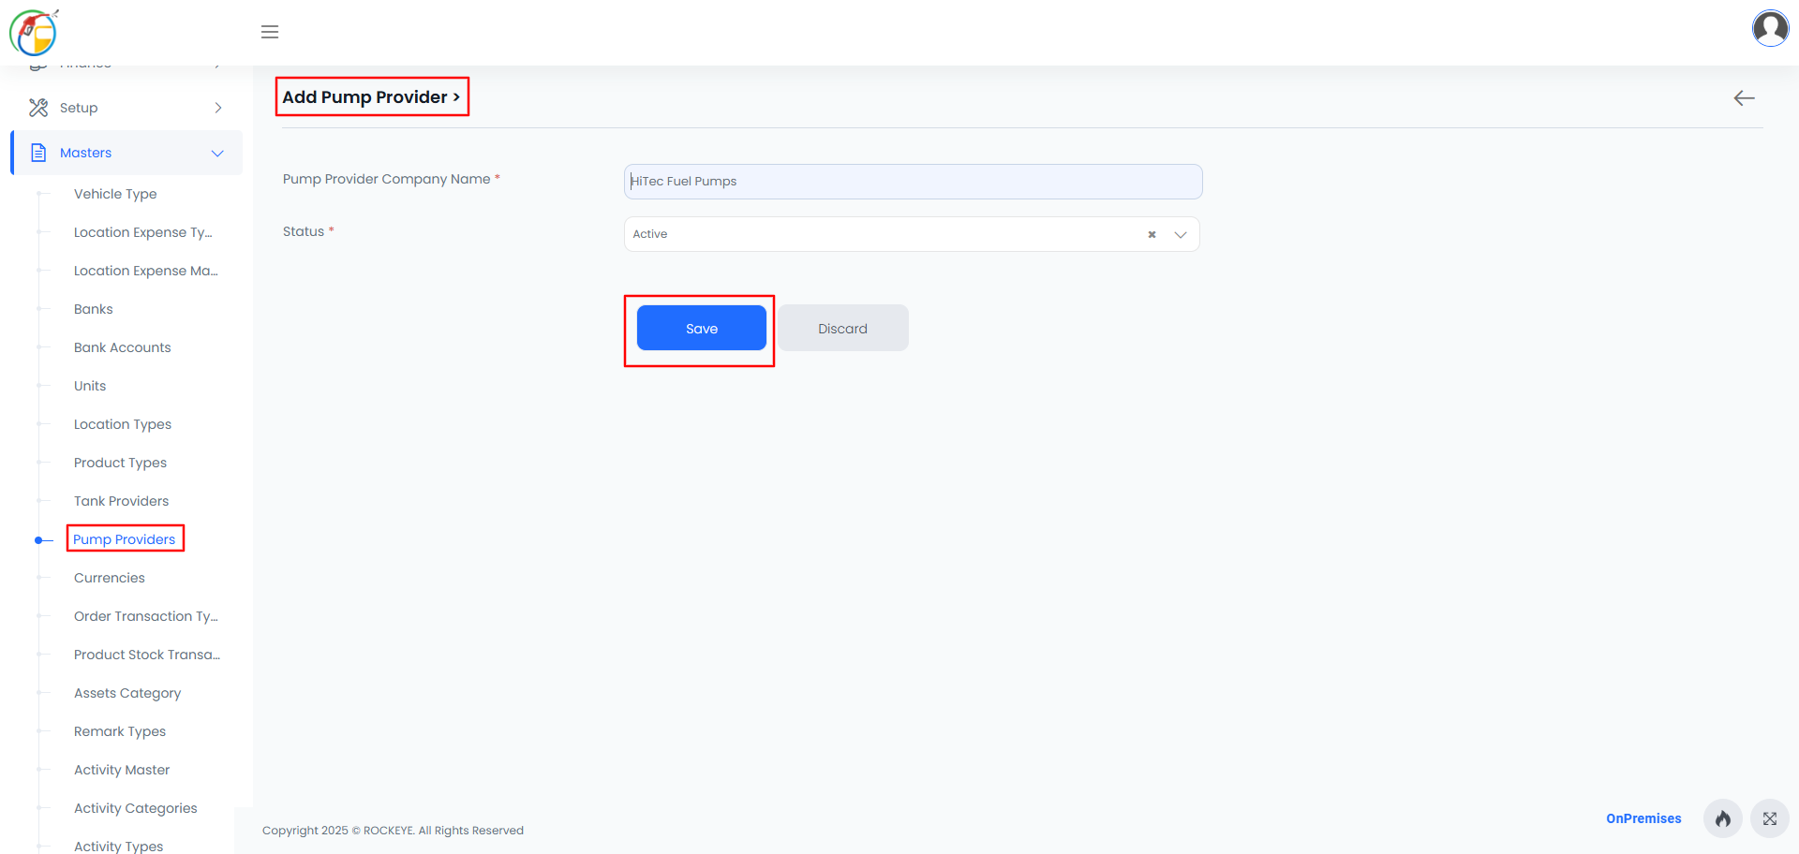This screenshot has width=1799, height=854.
Task: Select Pump Providers in sidebar
Action: point(125,539)
